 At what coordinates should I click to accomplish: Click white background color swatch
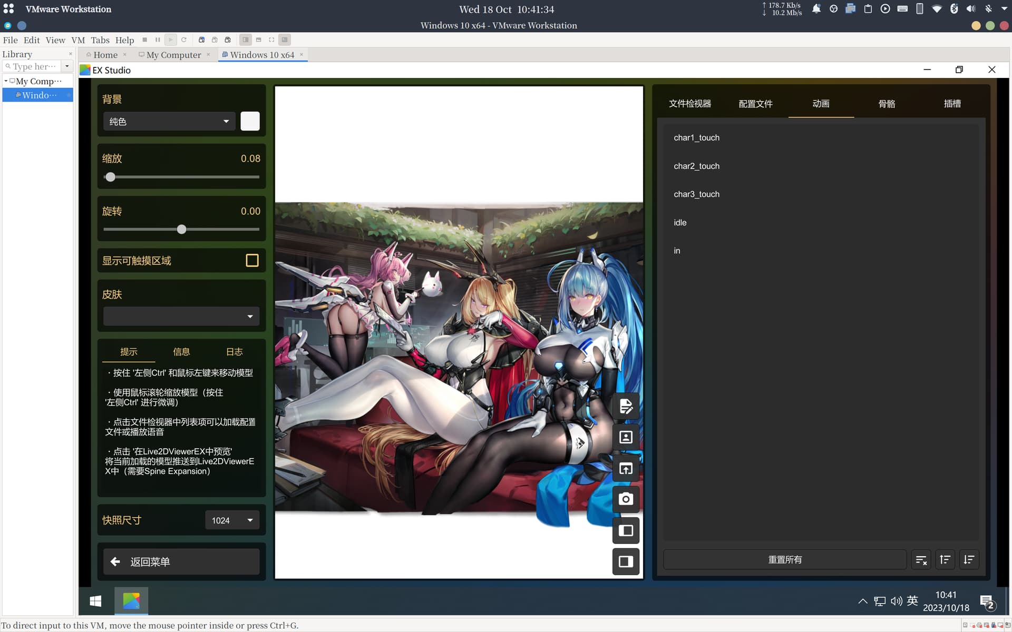[250, 121]
